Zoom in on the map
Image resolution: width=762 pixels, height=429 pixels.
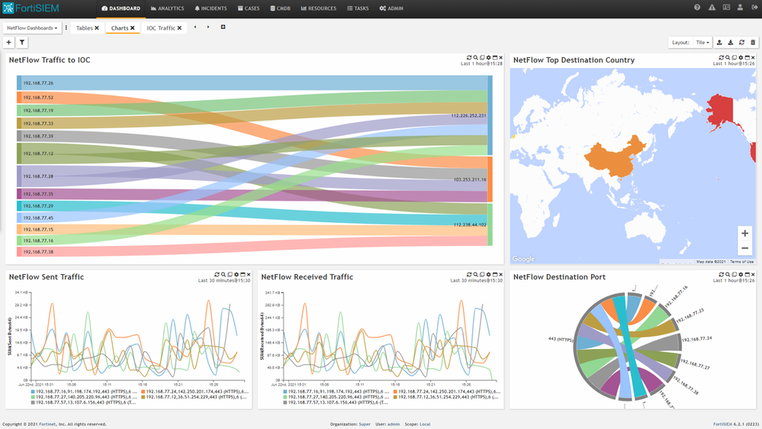(x=744, y=234)
